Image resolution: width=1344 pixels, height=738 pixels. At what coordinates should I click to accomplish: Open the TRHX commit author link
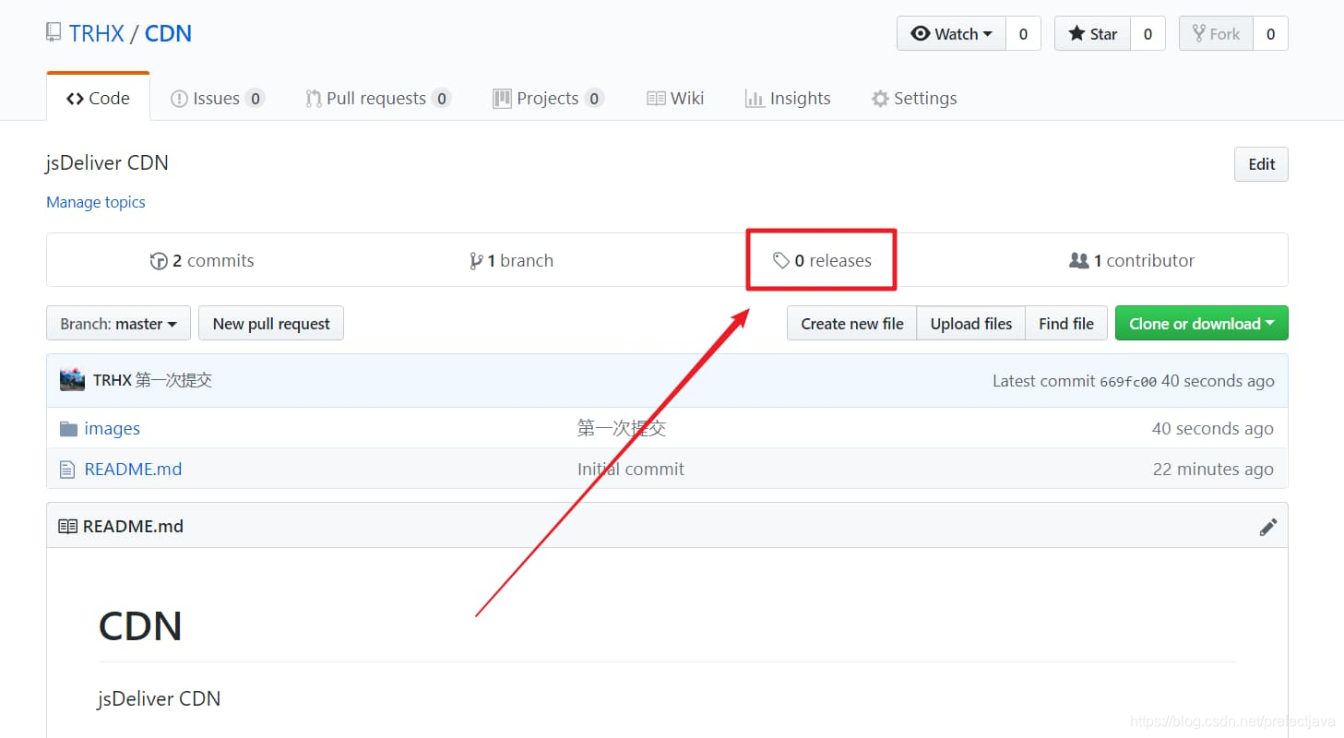pyautogui.click(x=113, y=380)
